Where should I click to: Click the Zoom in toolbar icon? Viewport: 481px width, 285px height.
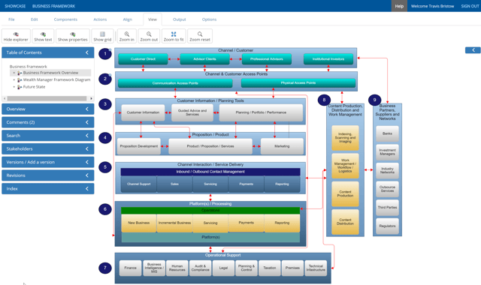pyautogui.click(x=127, y=34)
